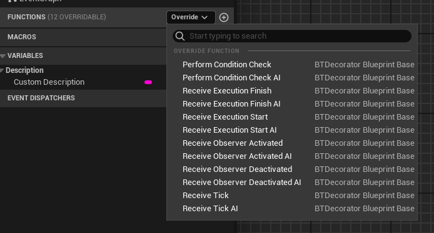Image resolution: width=434 pixels, height=233 pixels.
Task: Pick Receive Execution Start entry
Action: (x=292, y=117)
